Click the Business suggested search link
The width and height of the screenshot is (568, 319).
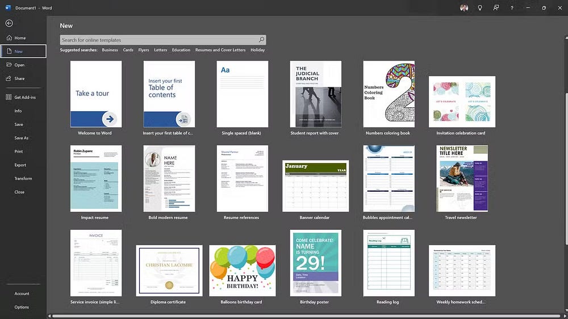[x=110, y=50]
